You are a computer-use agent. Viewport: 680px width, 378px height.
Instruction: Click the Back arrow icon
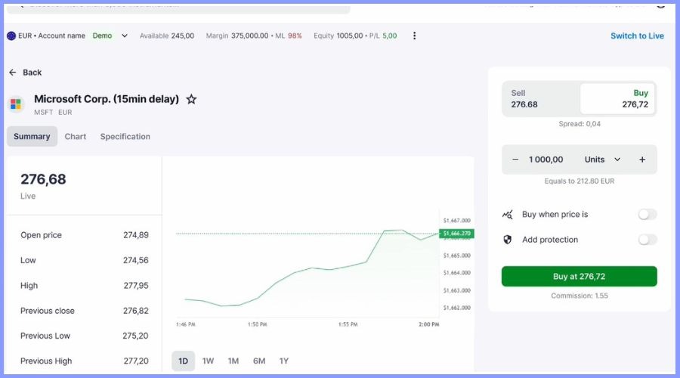click(13, 73)
